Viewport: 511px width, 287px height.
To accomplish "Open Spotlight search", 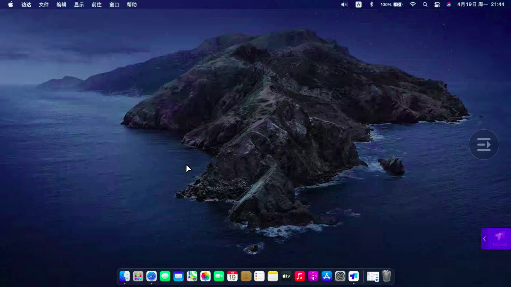I will (425, 5).
